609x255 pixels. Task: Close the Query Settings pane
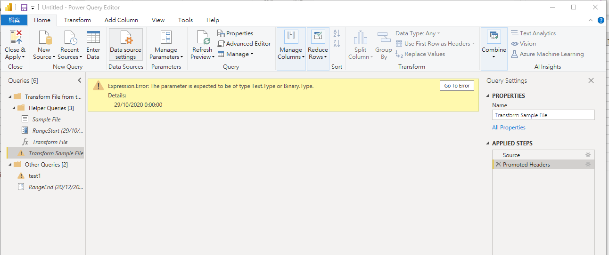pos(591,80)
